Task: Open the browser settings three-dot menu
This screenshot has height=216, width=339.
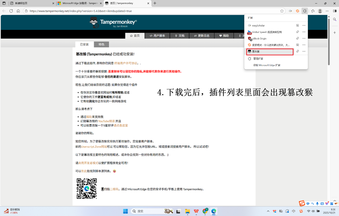Action: [x=327, y=11]
